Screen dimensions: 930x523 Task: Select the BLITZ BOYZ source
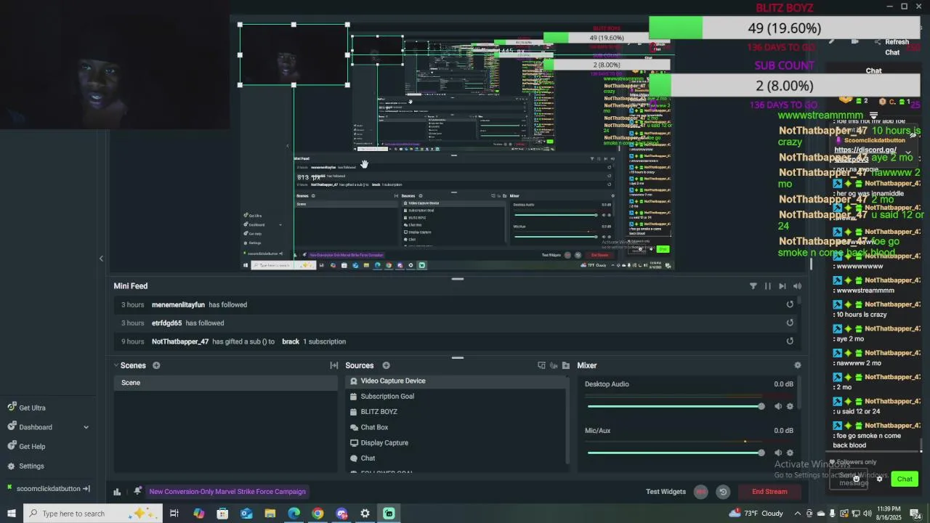[x=456, y=412]
